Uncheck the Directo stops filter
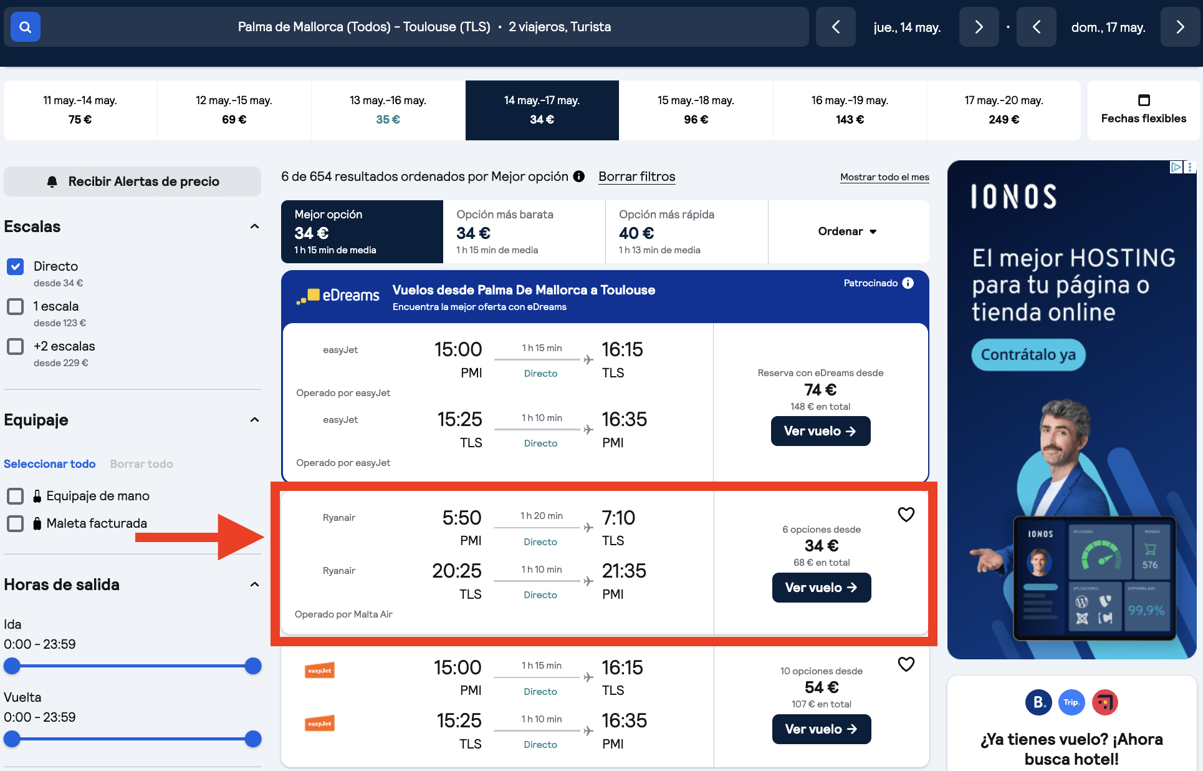Viewport: 1203px width, 771px height. coord(15,266)
